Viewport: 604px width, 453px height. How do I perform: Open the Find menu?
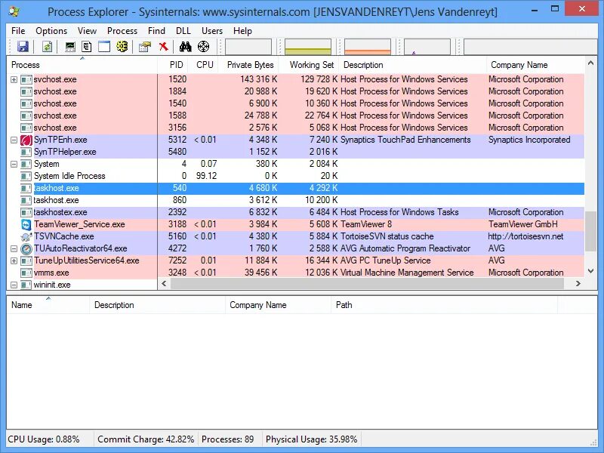coord(156,31)
